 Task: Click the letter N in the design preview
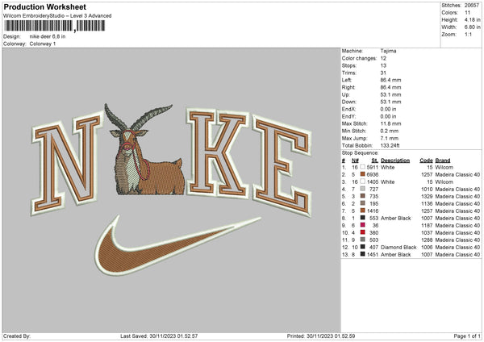(x=67, y=164)
